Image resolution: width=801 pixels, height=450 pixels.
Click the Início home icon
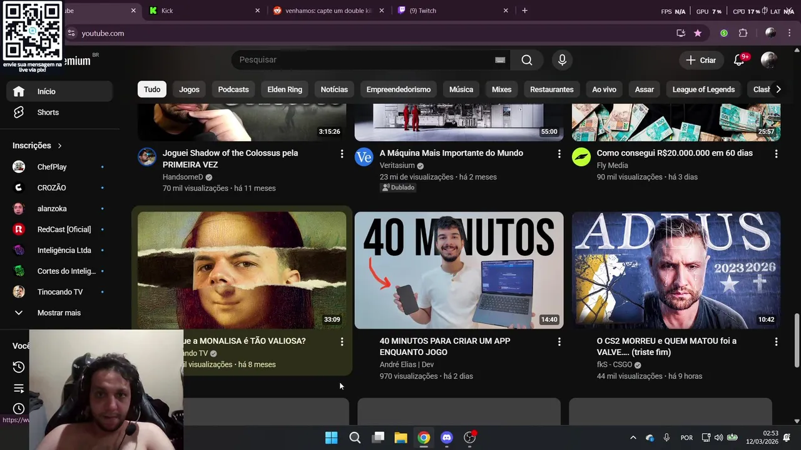tap(19, 91)
